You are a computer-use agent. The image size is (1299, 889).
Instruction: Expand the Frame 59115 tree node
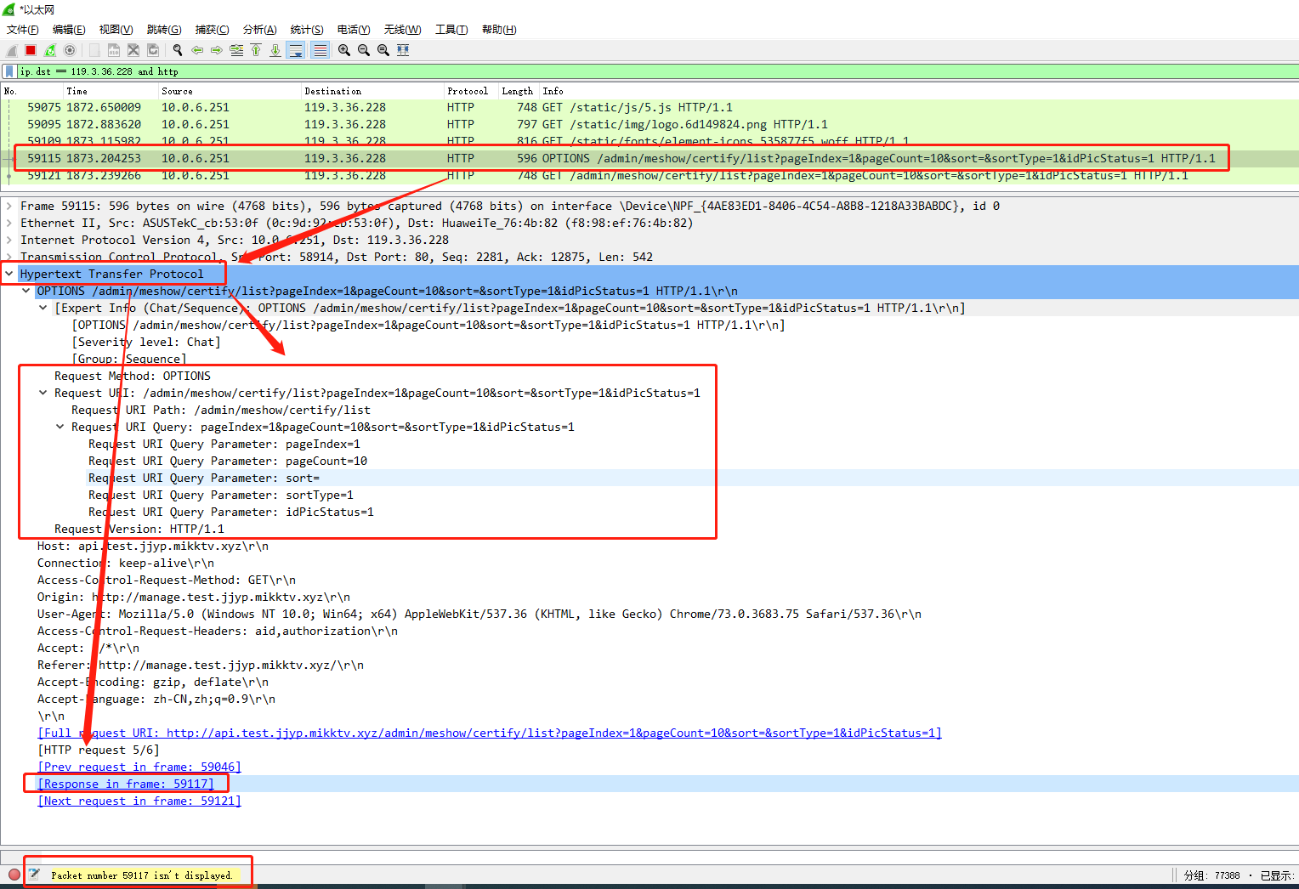click(x=9, y=206)
